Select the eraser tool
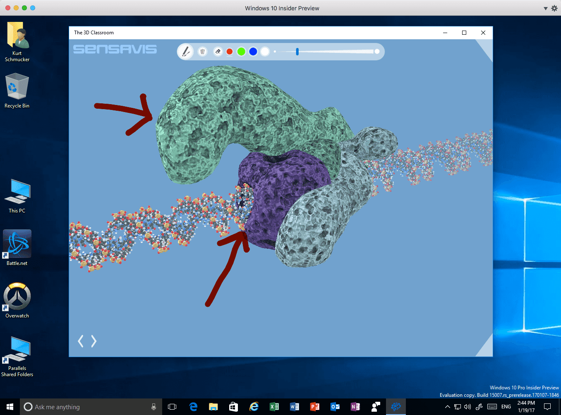This screenshot has width=561, height=415. [218, 51]
